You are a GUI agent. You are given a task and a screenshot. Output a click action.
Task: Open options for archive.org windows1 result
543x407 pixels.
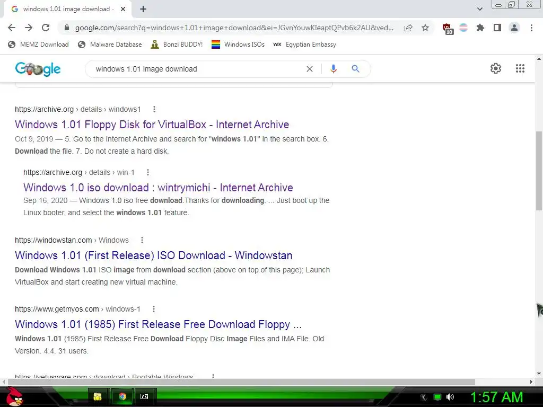point(154,109)
